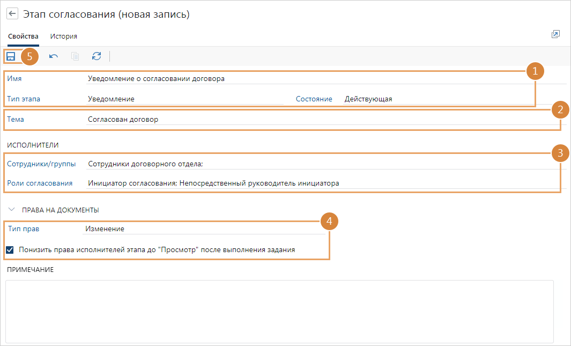Uncheck the lower rights to "Просмотр" checkbox
The height and width of the screenshot is (346, 571).
tap(10, 249)
